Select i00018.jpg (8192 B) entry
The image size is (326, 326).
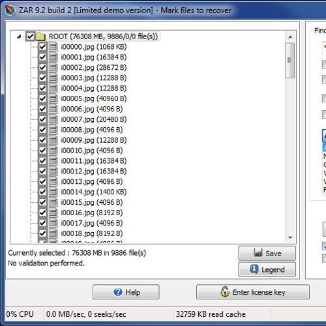[x=92, y=233]
